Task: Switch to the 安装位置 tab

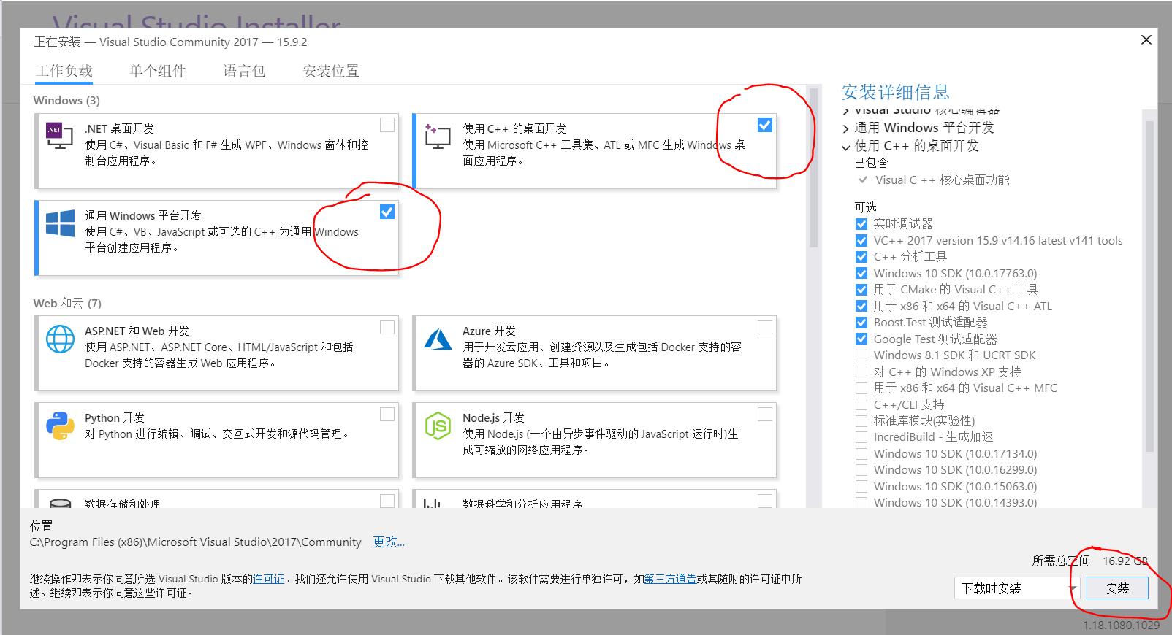Action: point(331,71)
